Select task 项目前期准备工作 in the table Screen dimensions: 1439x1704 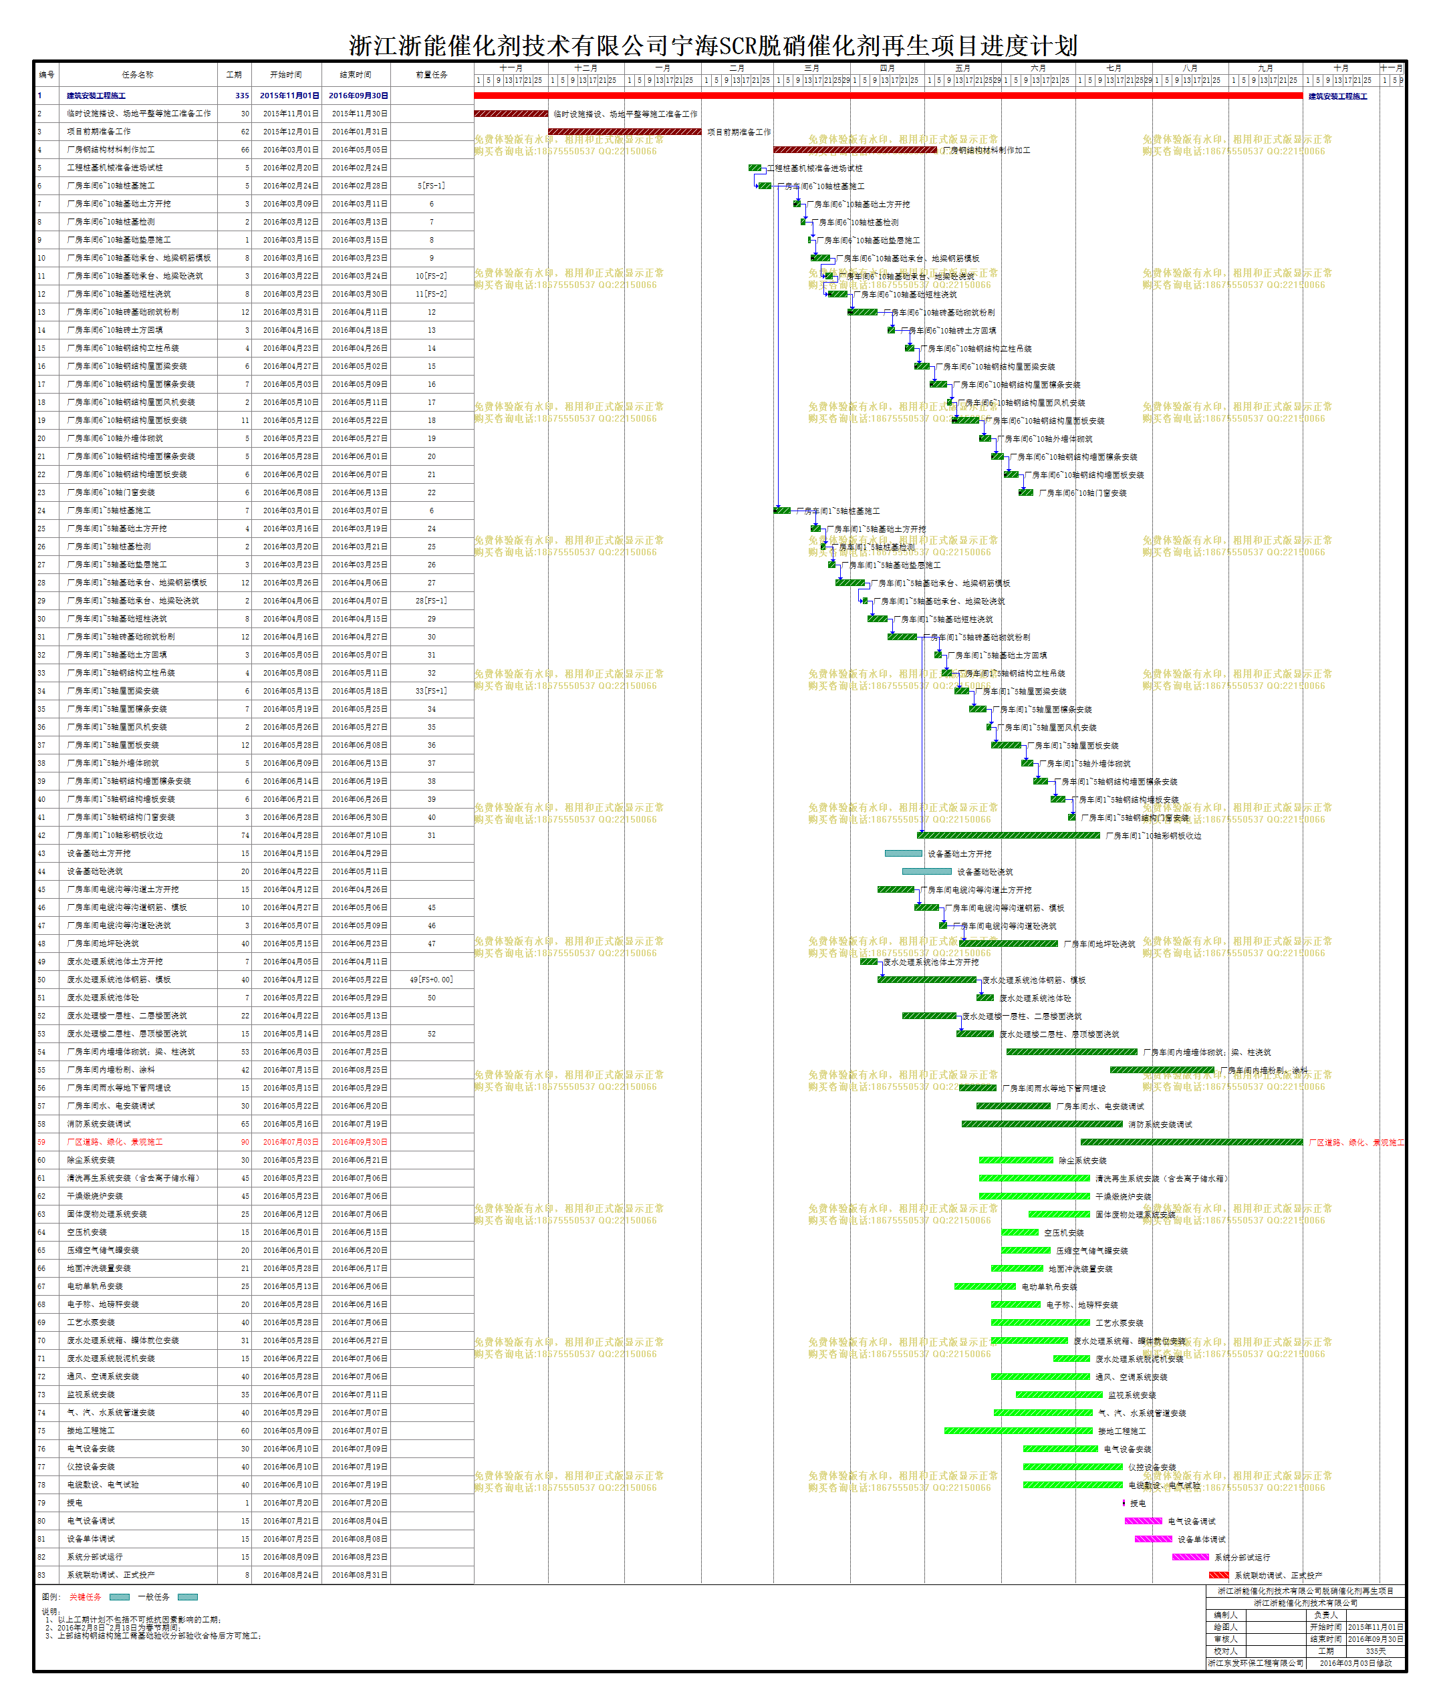tap(99, 132)
